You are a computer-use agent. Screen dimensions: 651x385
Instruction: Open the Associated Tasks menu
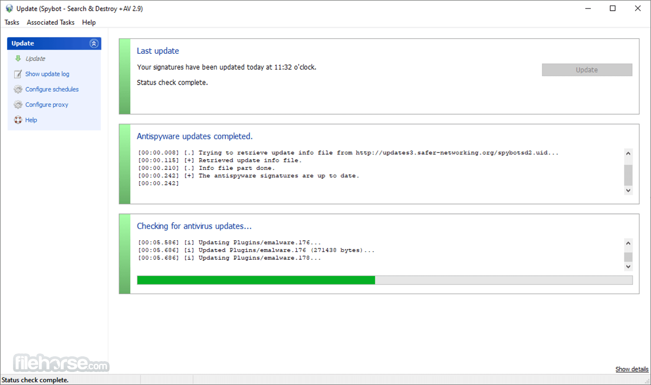point(50,23)
